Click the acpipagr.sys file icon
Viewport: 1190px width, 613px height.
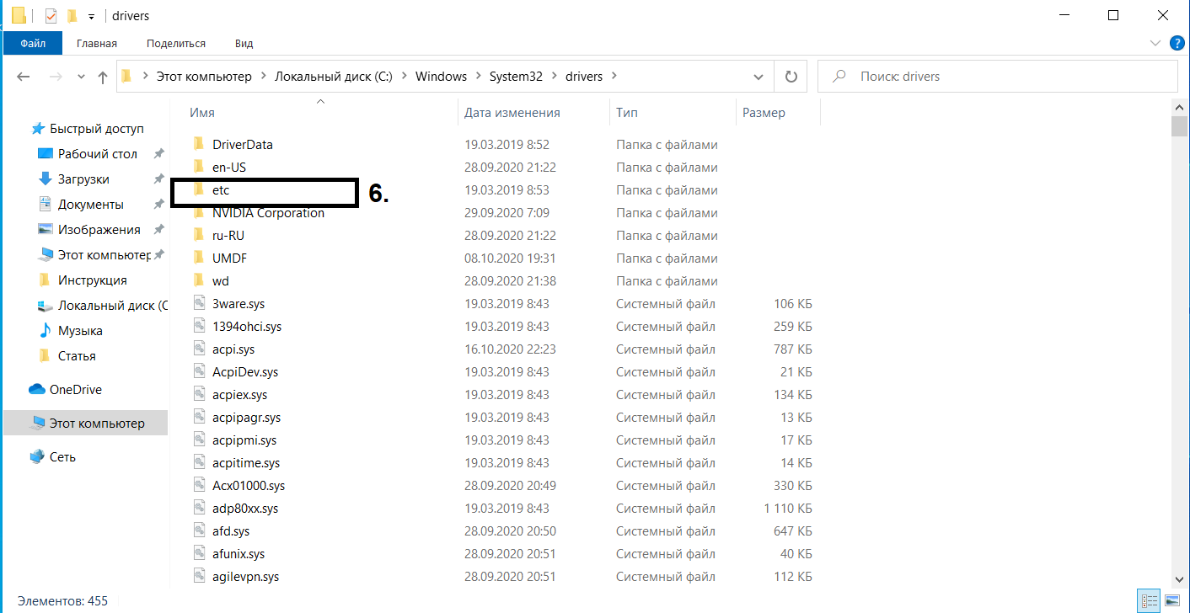[199, 418]
